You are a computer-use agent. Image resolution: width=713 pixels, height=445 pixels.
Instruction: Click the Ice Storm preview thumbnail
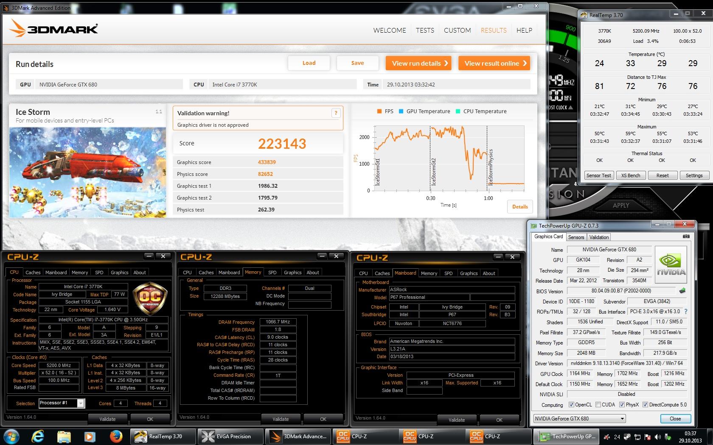(x=87, y=172)
